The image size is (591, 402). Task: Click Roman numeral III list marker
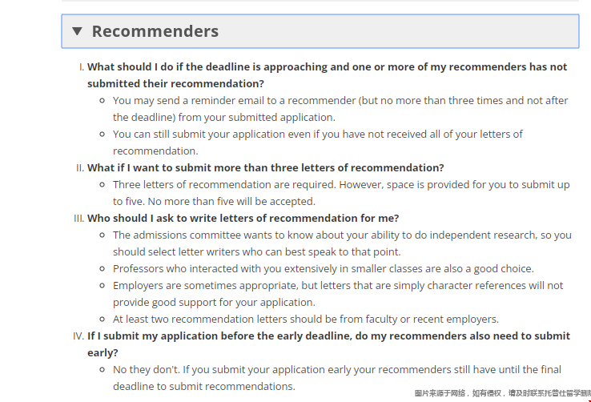[78, 219]
